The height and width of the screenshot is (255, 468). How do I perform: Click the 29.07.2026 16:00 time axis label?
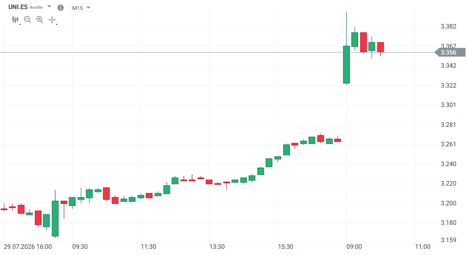point(28,247)
